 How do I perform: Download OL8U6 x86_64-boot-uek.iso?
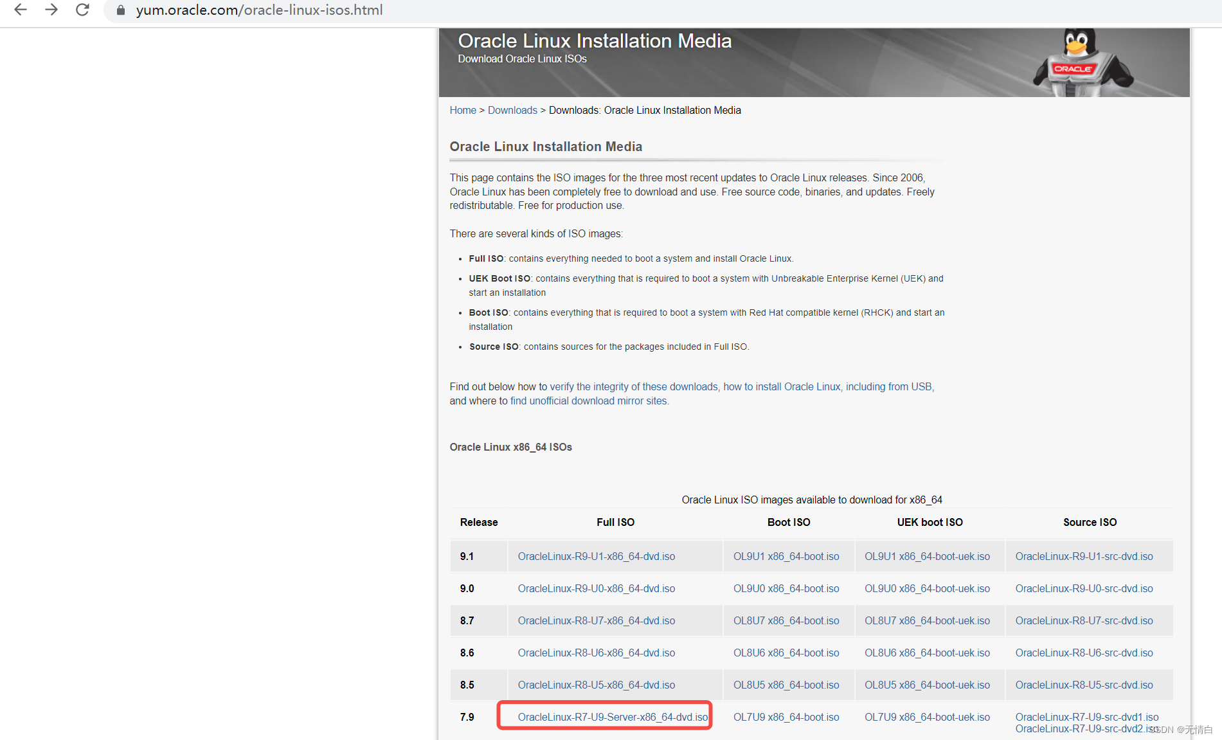coord(927,653)
